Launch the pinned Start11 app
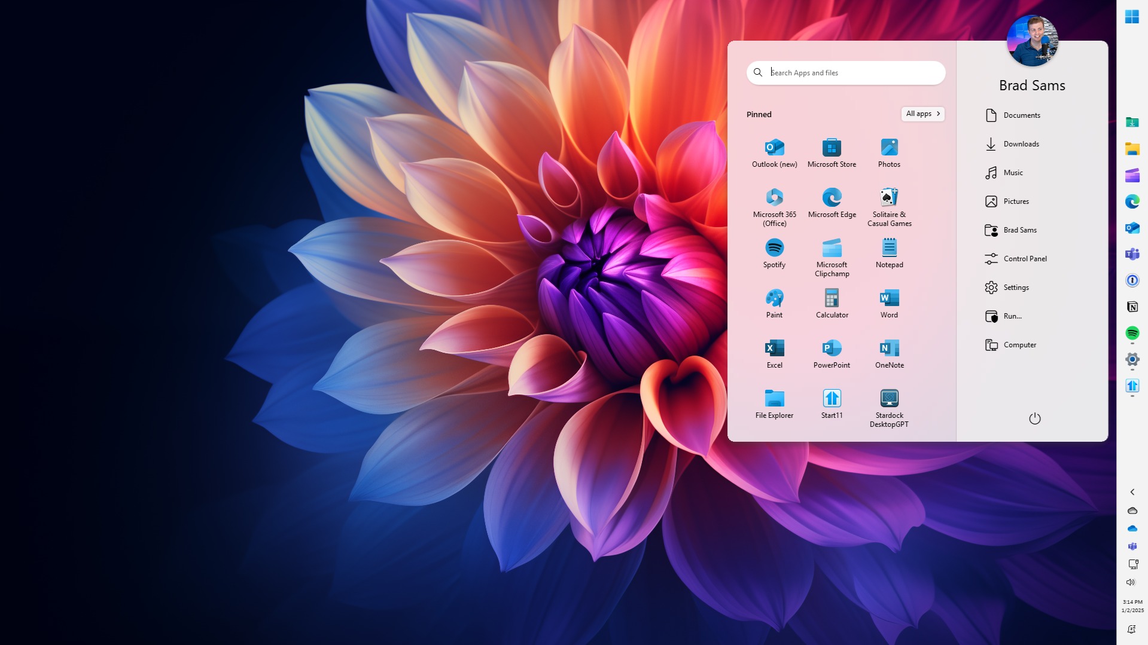Screen dimensions: 1148x645 [x=832, y=405]
